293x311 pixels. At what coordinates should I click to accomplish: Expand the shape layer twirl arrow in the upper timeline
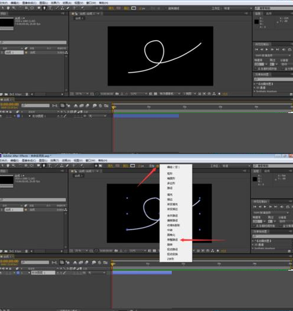click(30, 116)
